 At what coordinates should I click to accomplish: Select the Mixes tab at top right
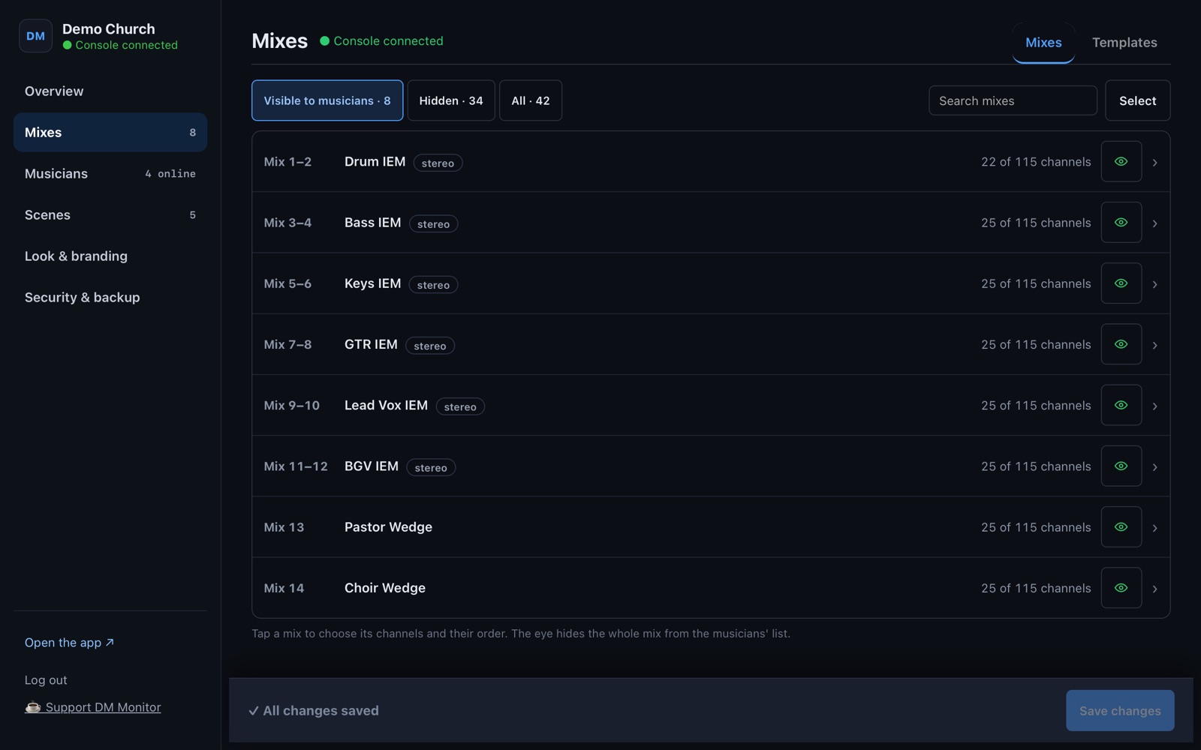pyautogui.click(x=1043, y=43)
